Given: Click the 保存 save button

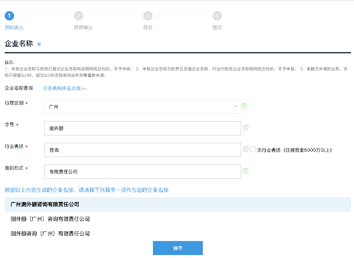Looking at the screenshot, I should [178, 248].
